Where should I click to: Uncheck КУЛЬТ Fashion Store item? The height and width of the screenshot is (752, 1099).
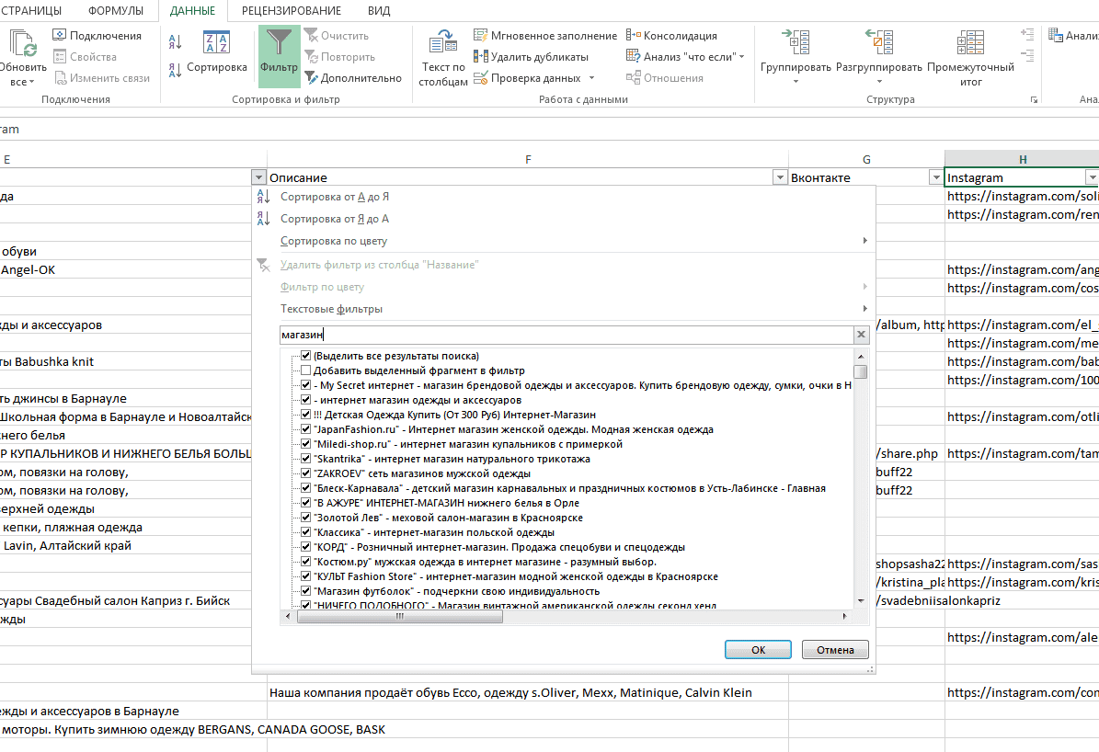pos(305,576)
